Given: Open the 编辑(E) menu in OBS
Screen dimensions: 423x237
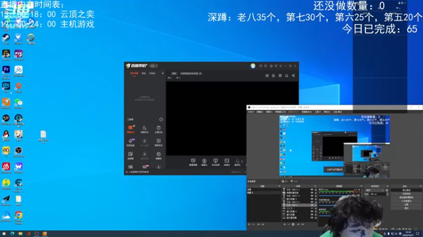Looking at the screenshot, I should [x=260, y=112].
